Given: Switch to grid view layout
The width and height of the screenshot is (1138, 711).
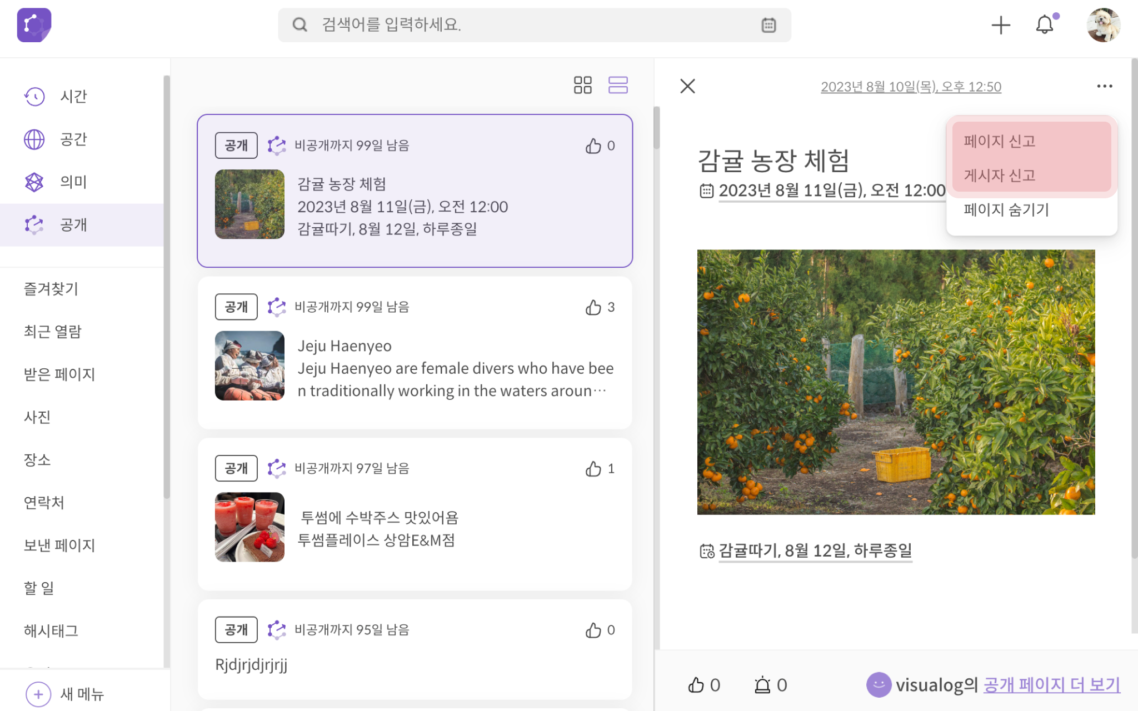Looking at the screenshot, I should [x=583, y=85].
